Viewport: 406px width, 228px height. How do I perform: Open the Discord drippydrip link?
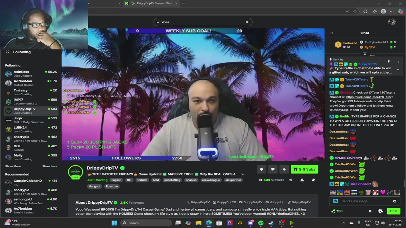[275, 202]
